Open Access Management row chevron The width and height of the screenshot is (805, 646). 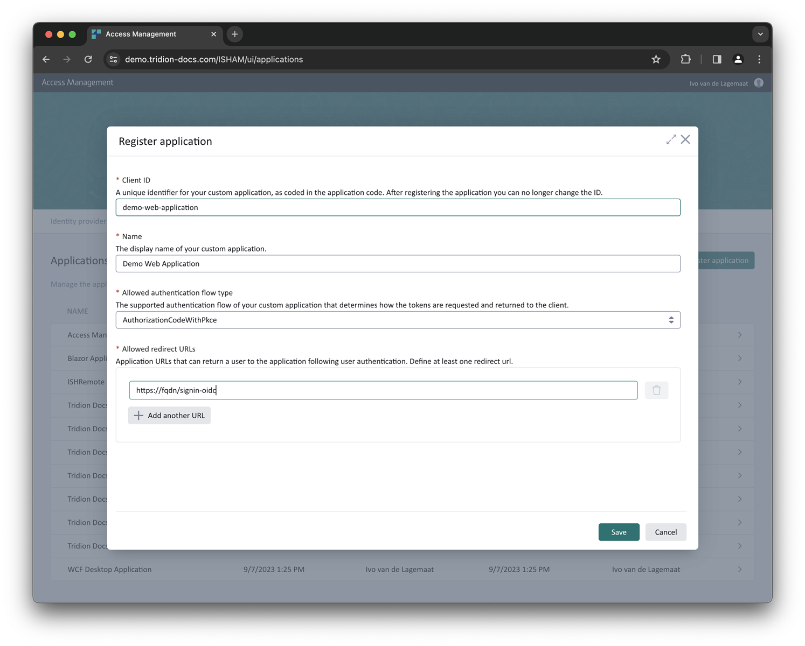[740, 335]
